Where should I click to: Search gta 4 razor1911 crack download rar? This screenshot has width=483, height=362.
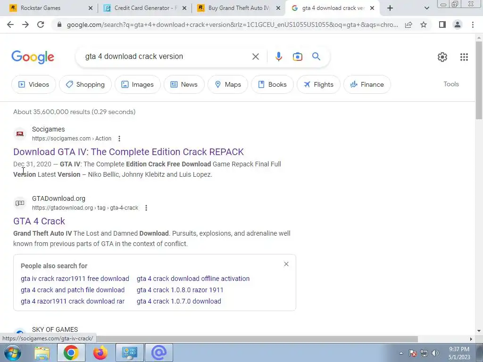(x=73, y=301)
